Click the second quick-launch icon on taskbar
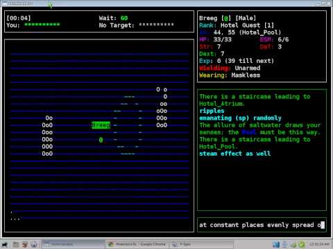The height and width of the screenshot is (249, 333). coord(25,244)
